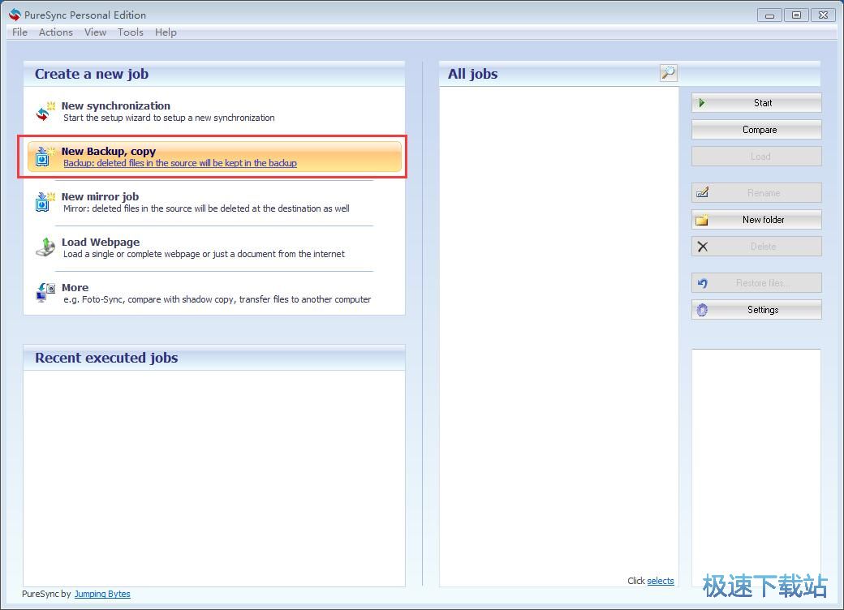Image resolution: width=844 pixels, height=610 pixels.
Task: Select the New synchronization title
Action: click(116, 105)
